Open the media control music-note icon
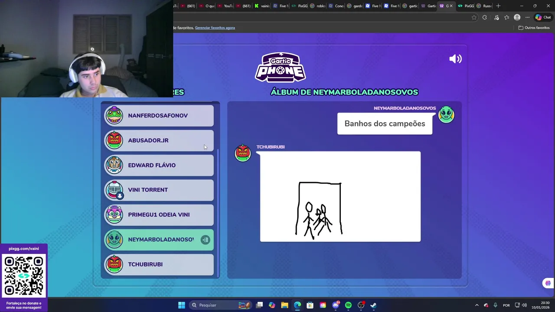 click(x=496, y=17)
